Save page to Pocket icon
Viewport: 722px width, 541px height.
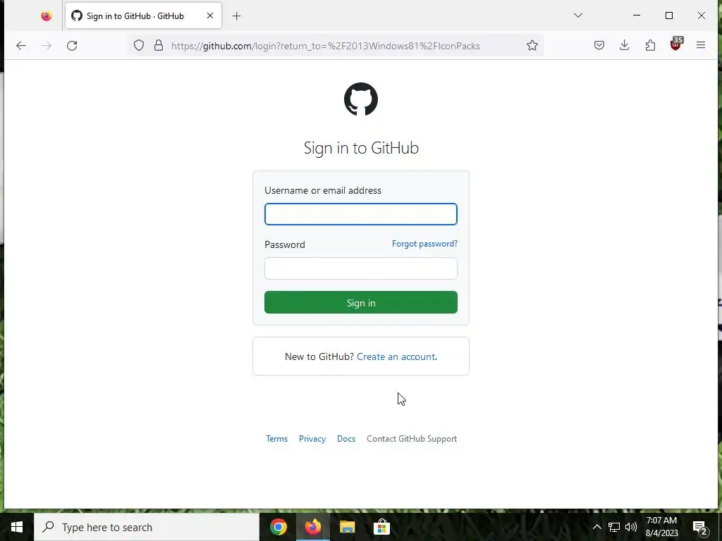pyautogui.click(x=599, y=45)
